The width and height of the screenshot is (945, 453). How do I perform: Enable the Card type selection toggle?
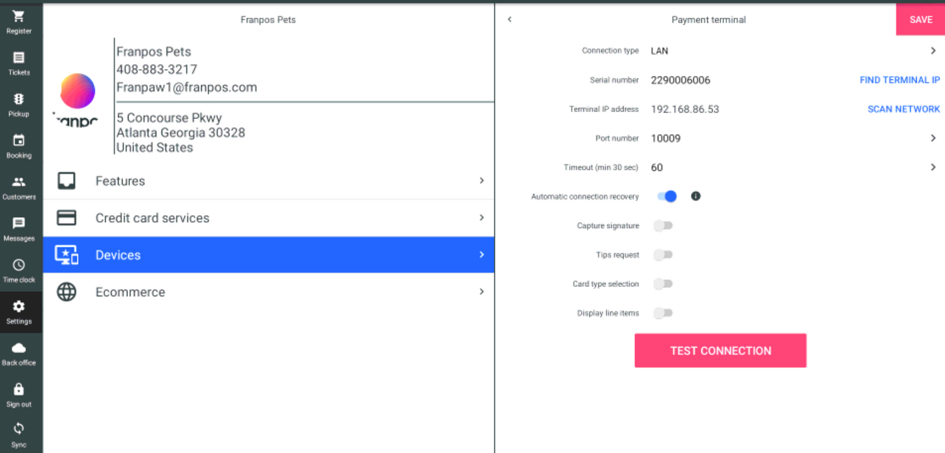tap(663, 284)
